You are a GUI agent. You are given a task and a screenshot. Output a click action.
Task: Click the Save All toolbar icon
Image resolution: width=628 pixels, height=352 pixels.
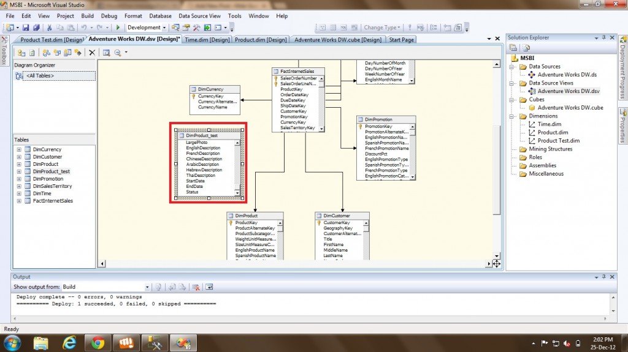tap(36, 28)
